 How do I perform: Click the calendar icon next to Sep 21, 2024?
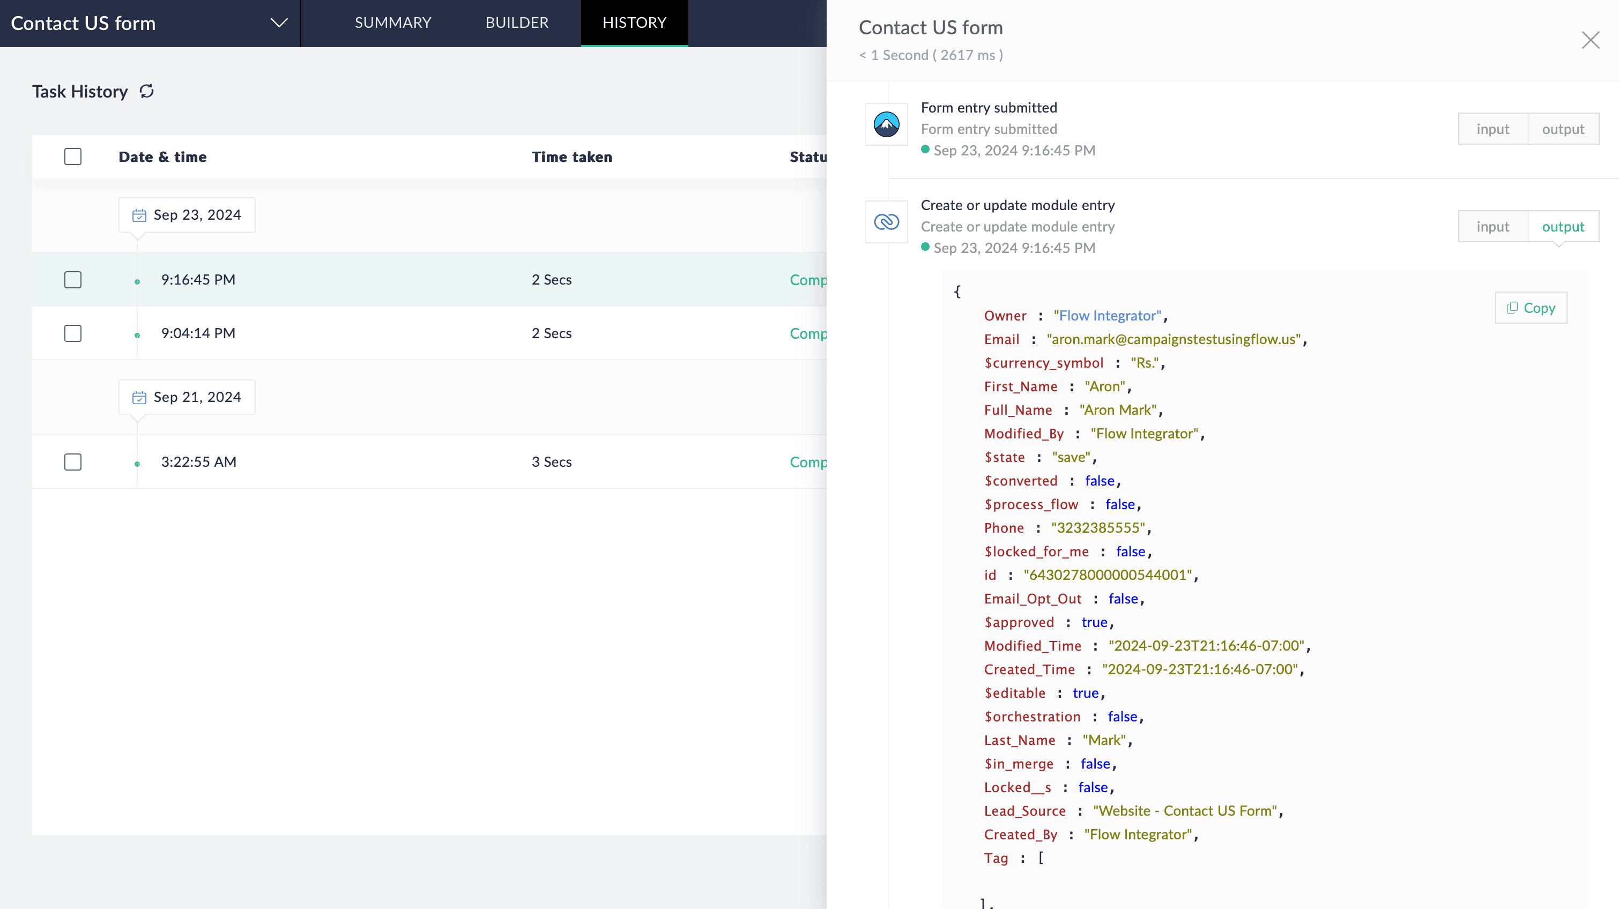tap(139, 398)
